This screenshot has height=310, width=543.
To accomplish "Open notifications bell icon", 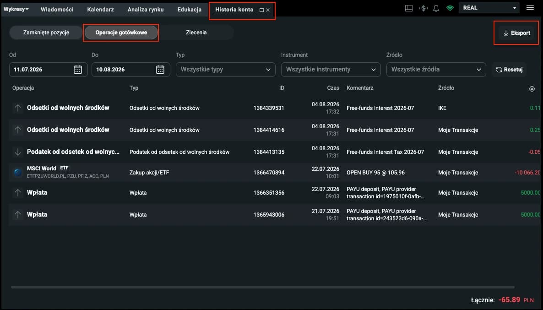I will tap(436, 8).
